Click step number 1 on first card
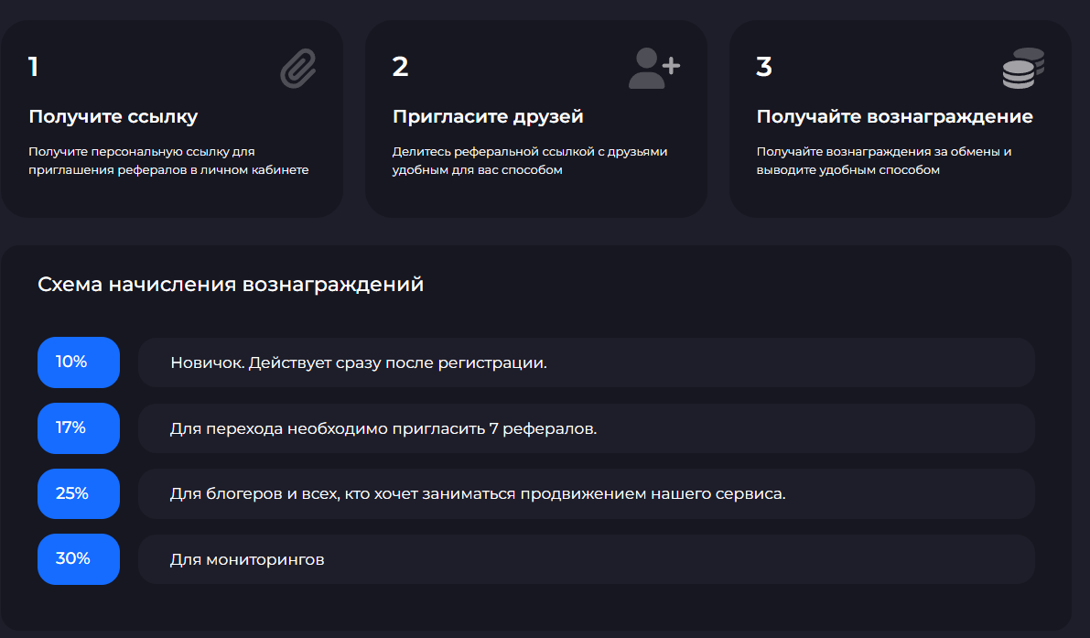The image size is (1090, 638). [33, 67]
